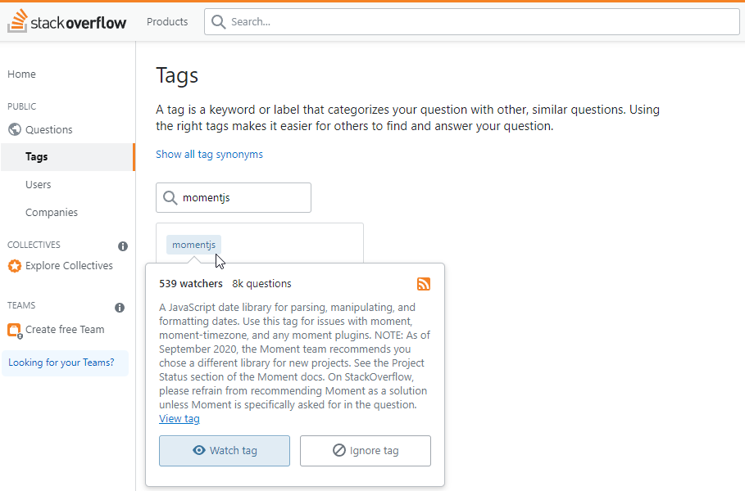Open the Show all tag synonyms link

[x=209, y=154]
